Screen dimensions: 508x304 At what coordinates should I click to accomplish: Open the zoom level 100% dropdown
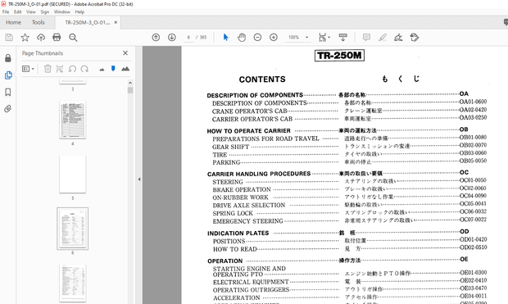(x=298, y=37)
